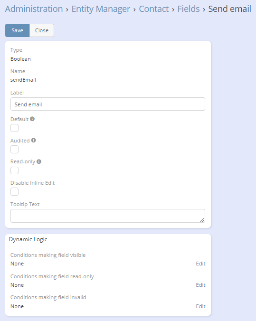This screenshot has height=321, width=256.
Task: Open the Fields breadcrumb link
Action: click(x=189, y=9)
